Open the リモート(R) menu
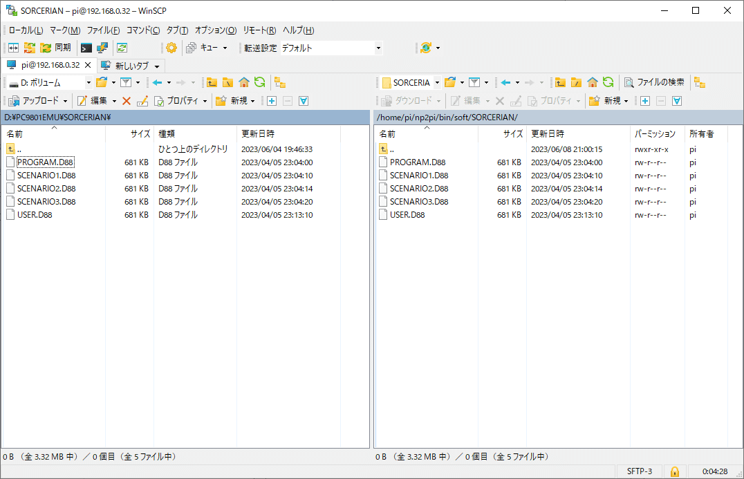Viewport: 744px width, 479px height. 259,30
